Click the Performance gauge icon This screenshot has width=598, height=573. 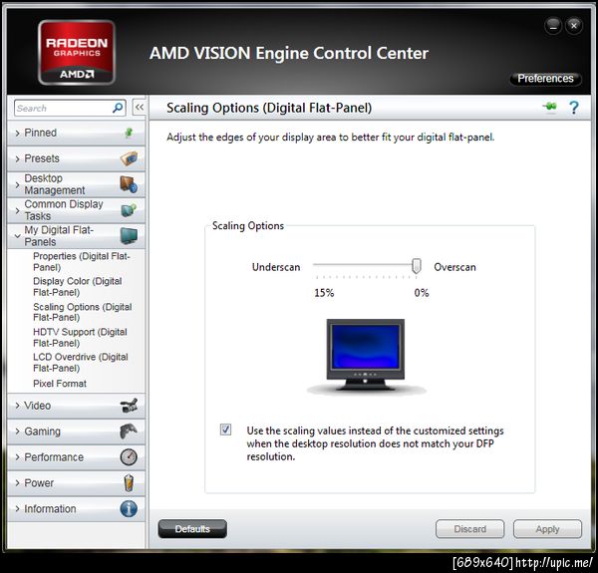[x=129, y=456]
